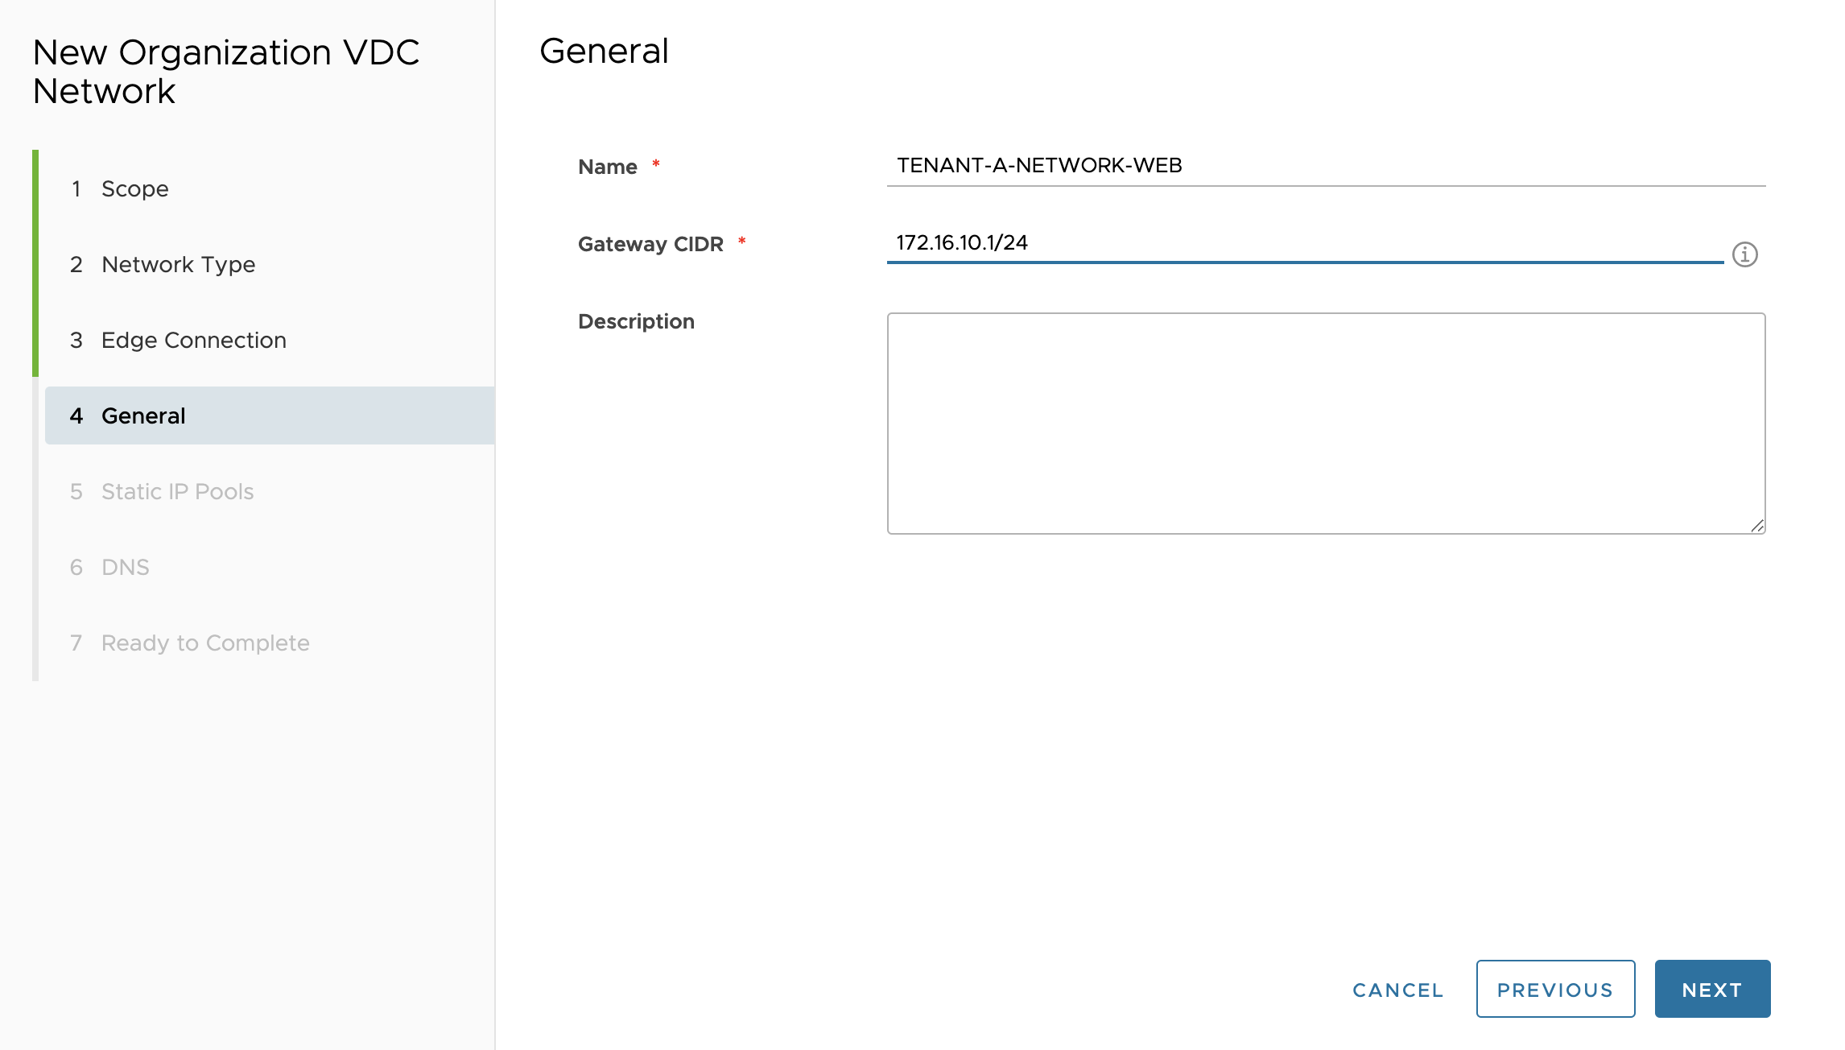Screen dimensions: 1845x1050
Task: Click the Name field label
Action: point(607,167)
